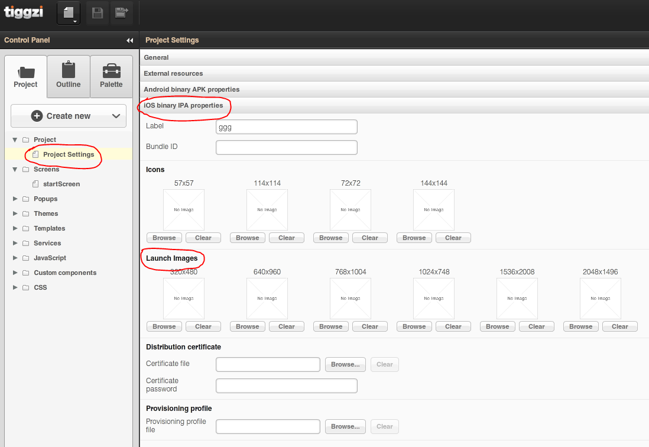Click the 2048x1496 launch image thumbnail
649x447 pixels.
click(600, 299)
